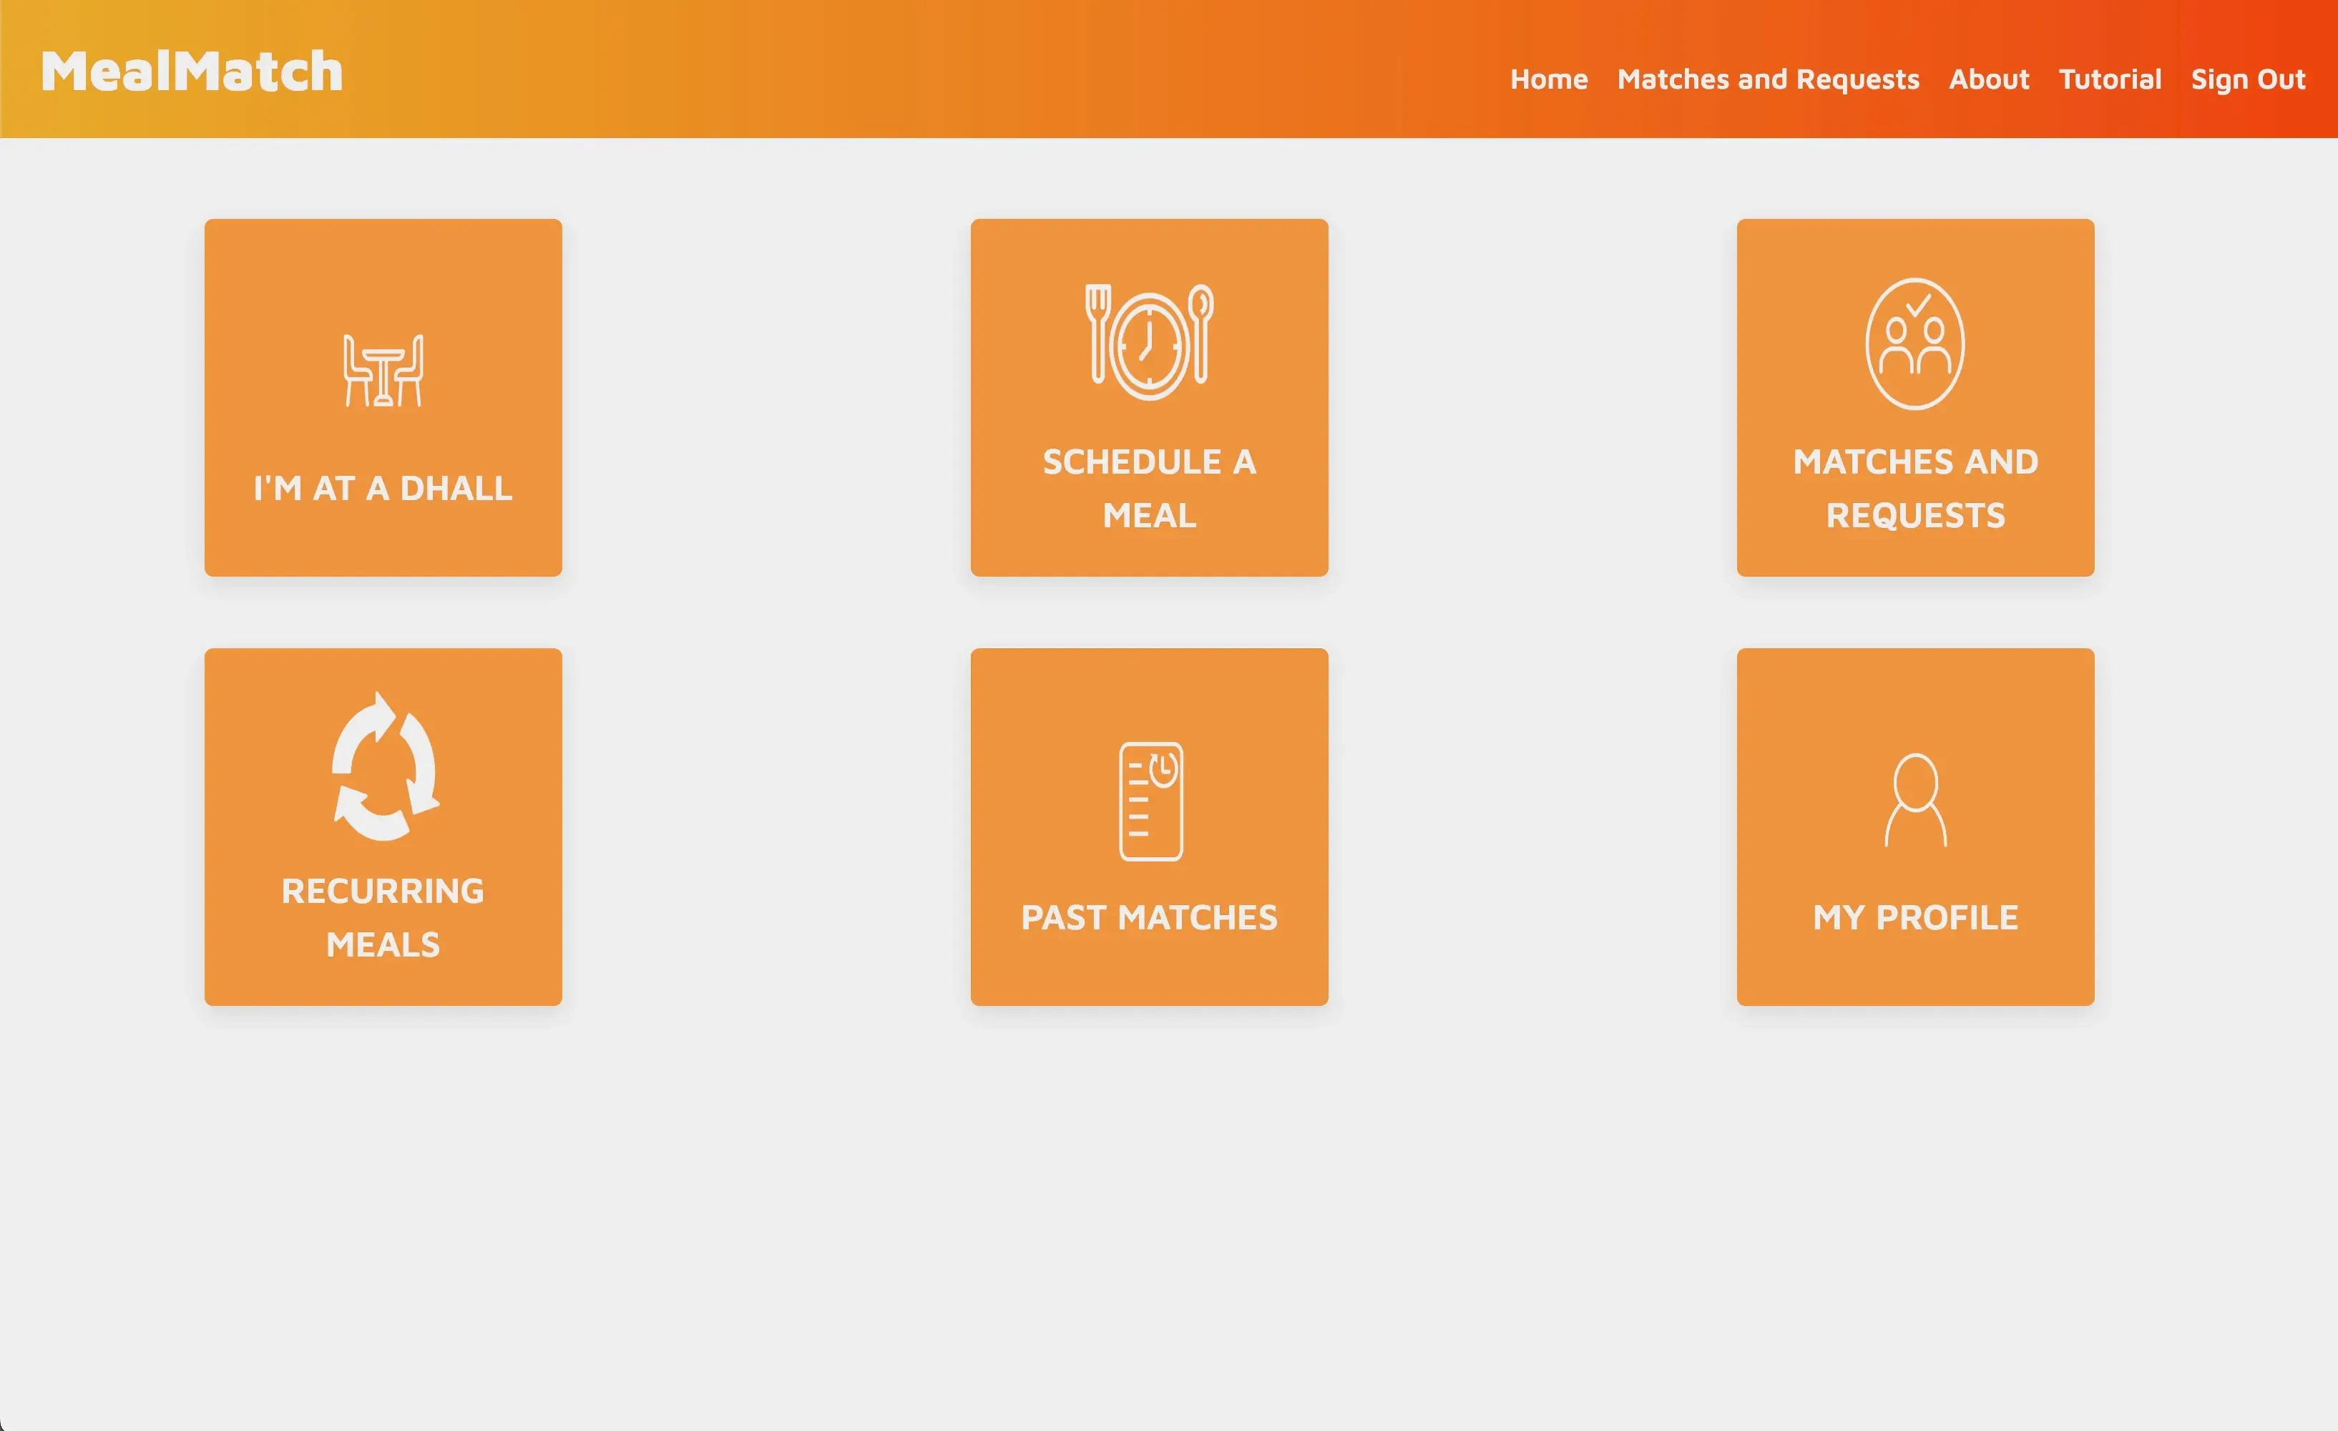Toggle Recurring Meals feature on
Image resolution: width=2338 pixels, height=1431 pixels.
point(383,825)
